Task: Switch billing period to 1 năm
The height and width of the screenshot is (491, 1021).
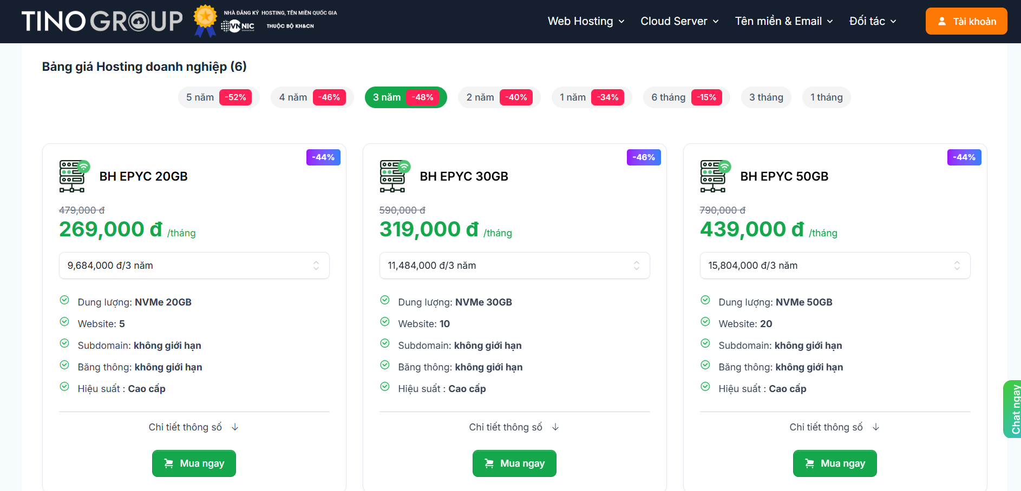Action: pos(591,97)
